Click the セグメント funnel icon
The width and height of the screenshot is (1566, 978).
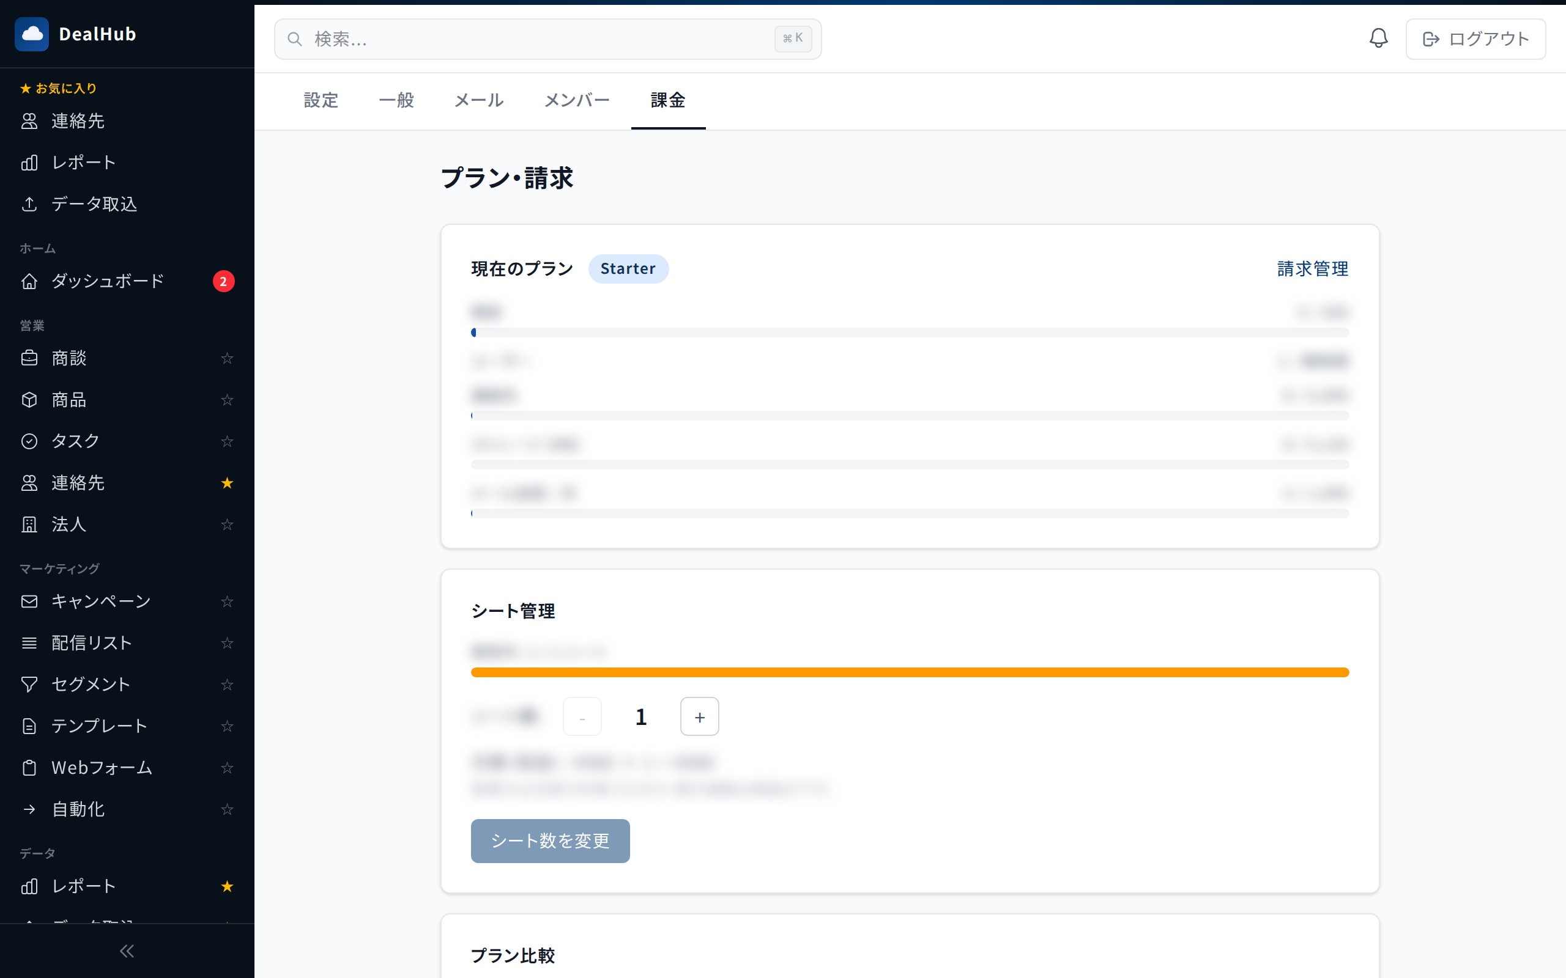pos(29,685)
